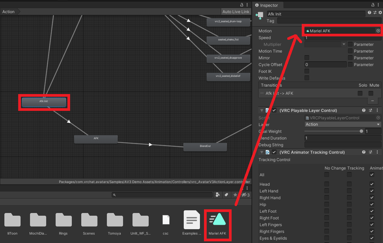Open VRC Animator Tracking Control preset icon
The image size is (383, 243).
click(371, 152)
